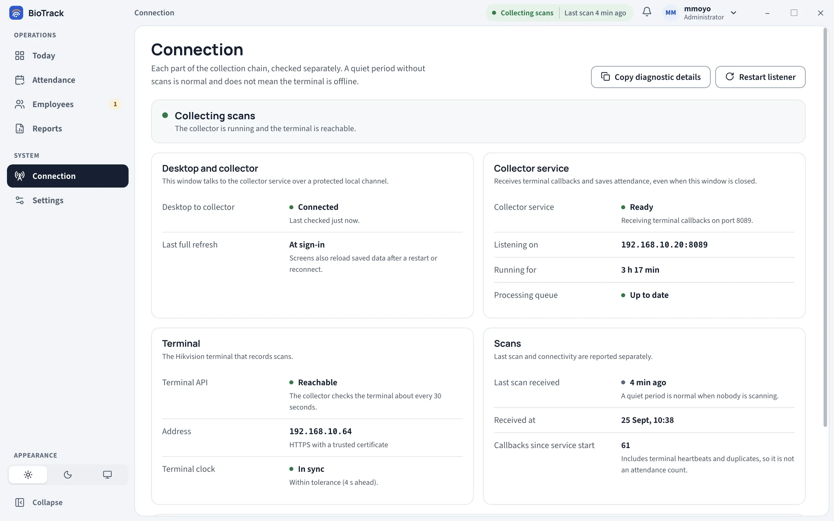834x521 pixels.
Task: Click the '3 h 17 min' running value
Action: 640,270
